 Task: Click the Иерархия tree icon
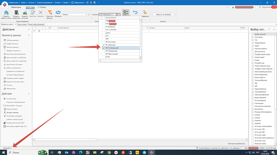(145, 12)
